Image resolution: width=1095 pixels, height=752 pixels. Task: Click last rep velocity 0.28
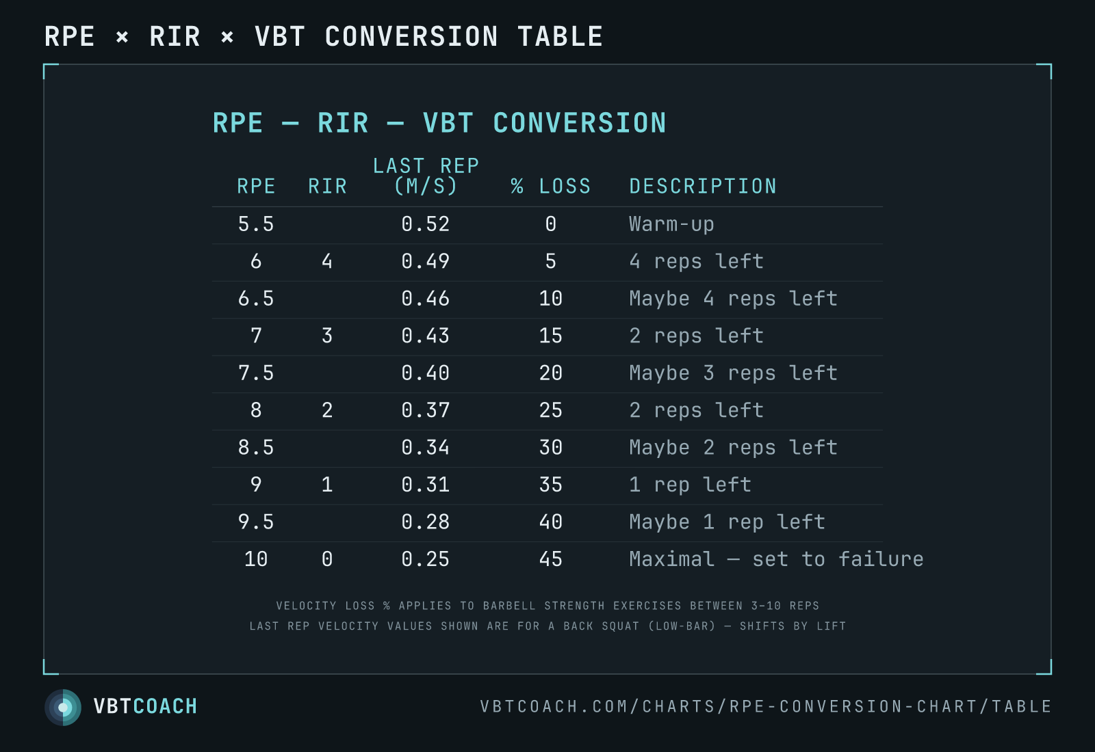(x=426, y=522)
